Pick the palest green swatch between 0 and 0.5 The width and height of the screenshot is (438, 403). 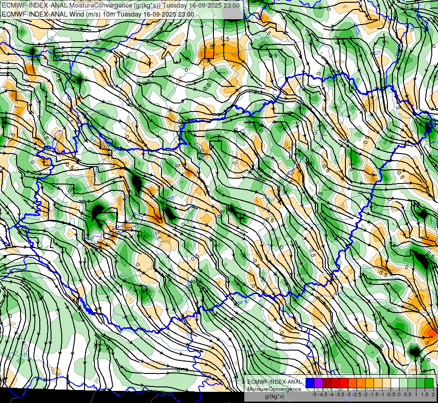[x=404, y=383]
